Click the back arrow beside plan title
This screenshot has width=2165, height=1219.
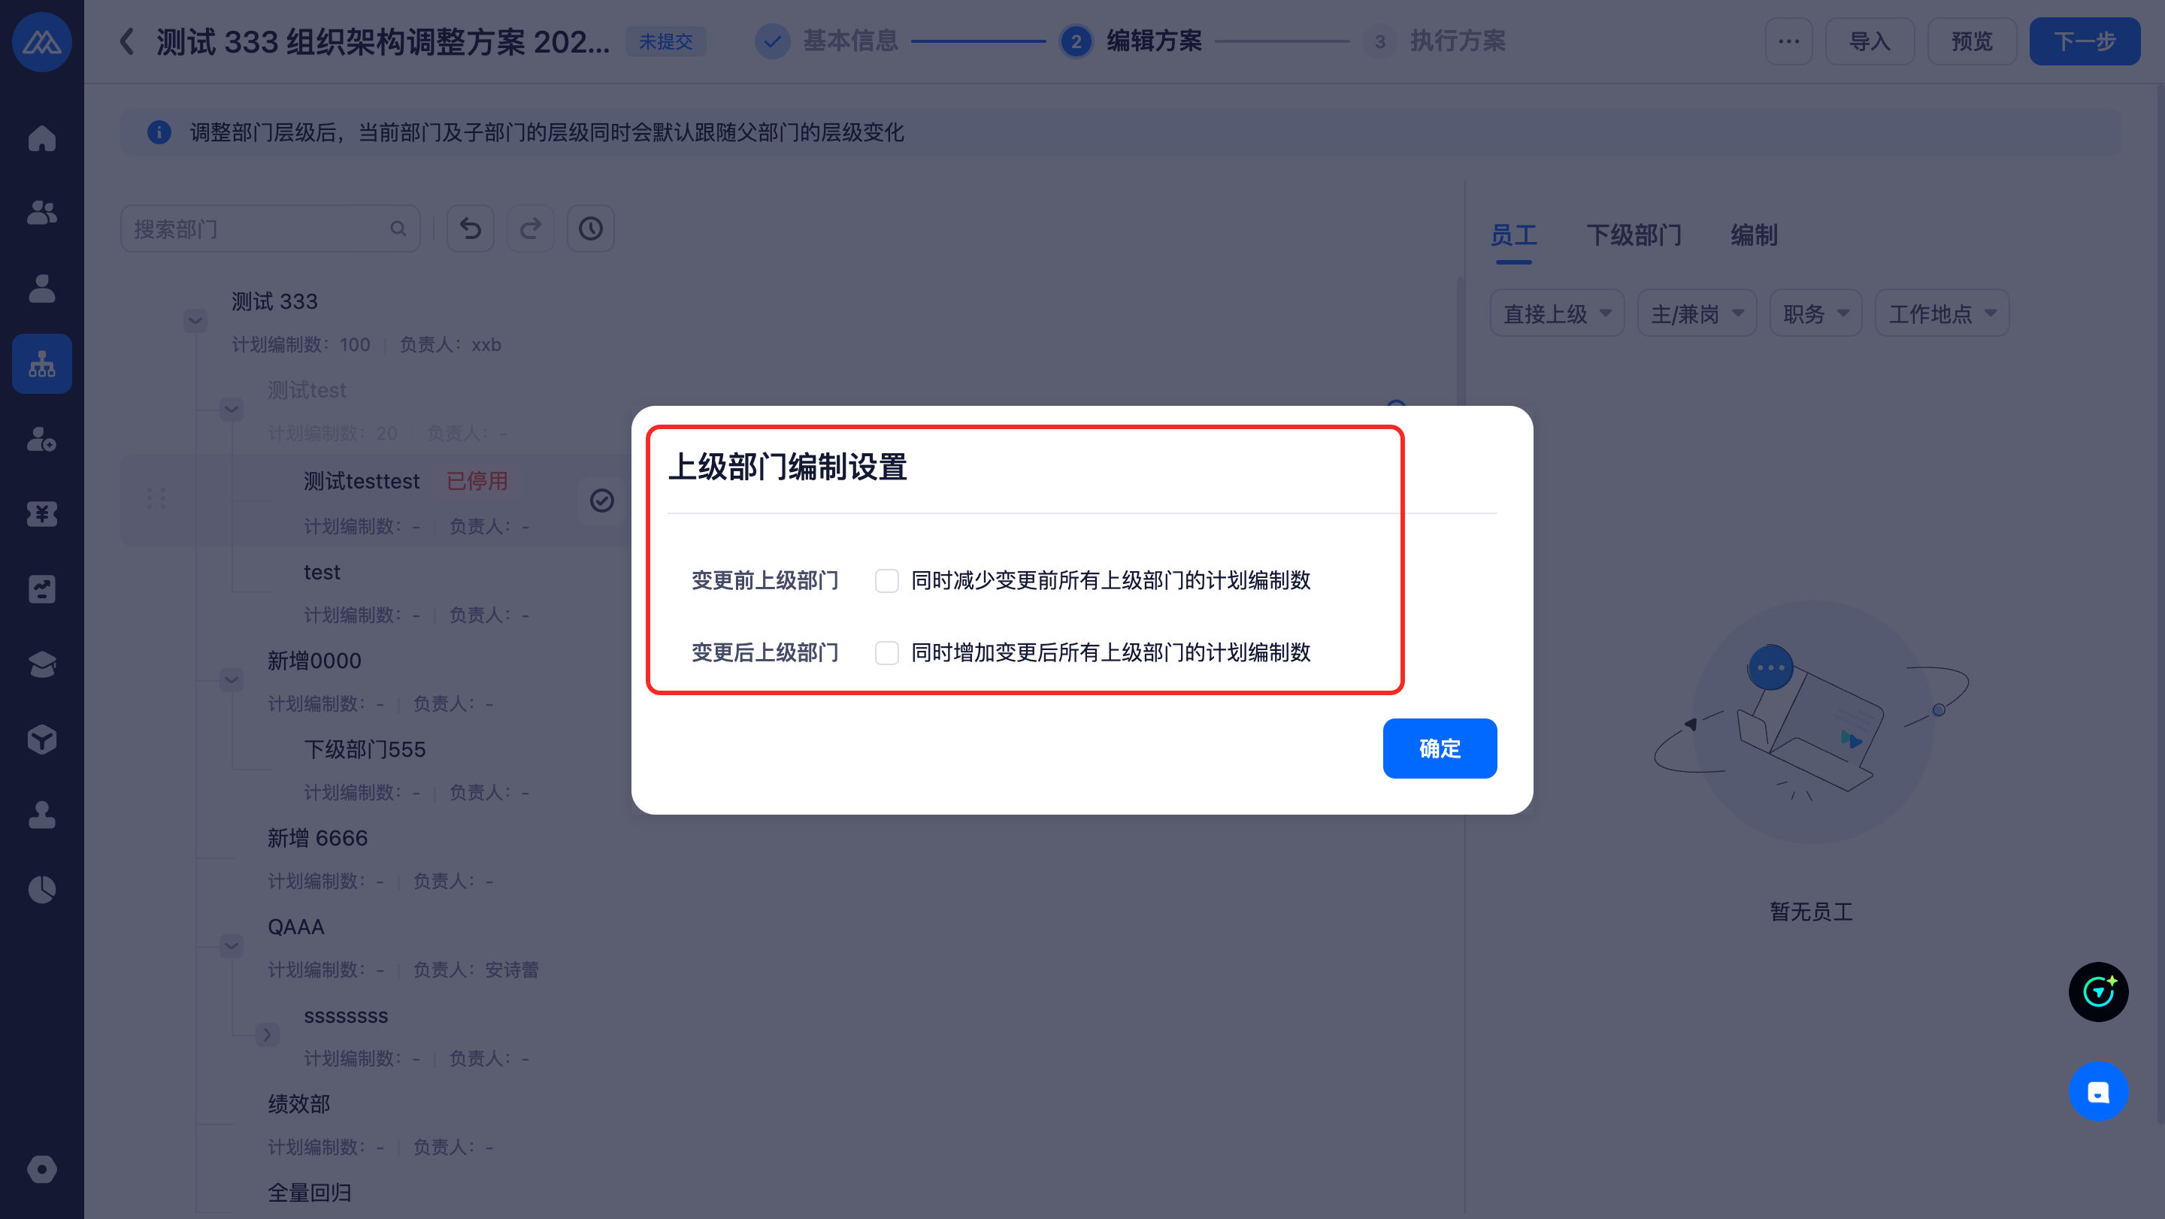tap(127, 41)
